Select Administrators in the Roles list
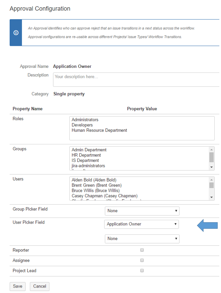 [x=85, y=120]
